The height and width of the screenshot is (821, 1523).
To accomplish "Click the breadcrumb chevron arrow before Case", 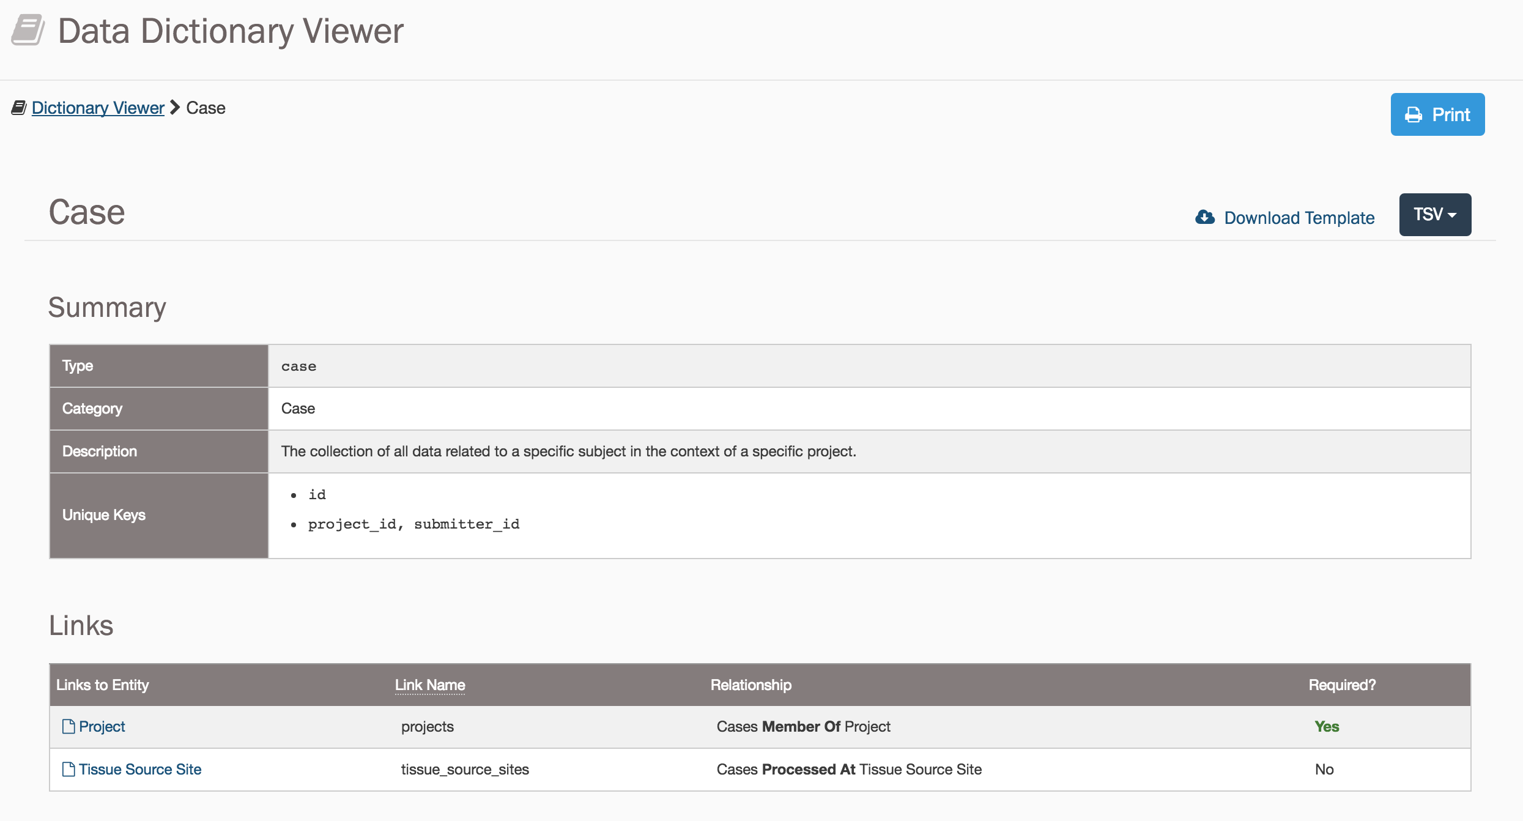I will point(175,108).
